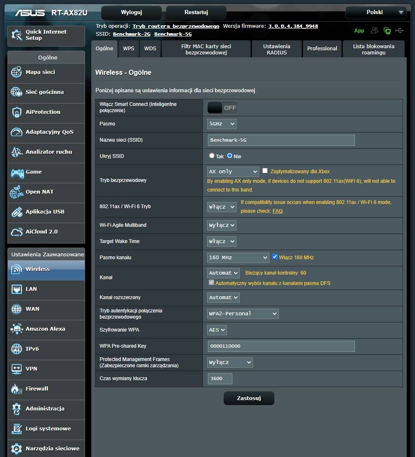Open the Polski language dropdown
Screen dimensions: 415x457
376,12
